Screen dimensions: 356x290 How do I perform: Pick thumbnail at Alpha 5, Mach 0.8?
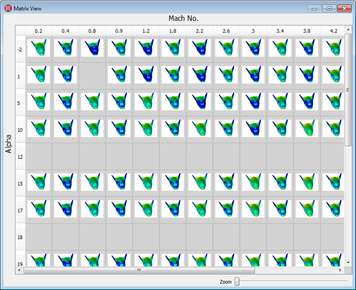92,101
